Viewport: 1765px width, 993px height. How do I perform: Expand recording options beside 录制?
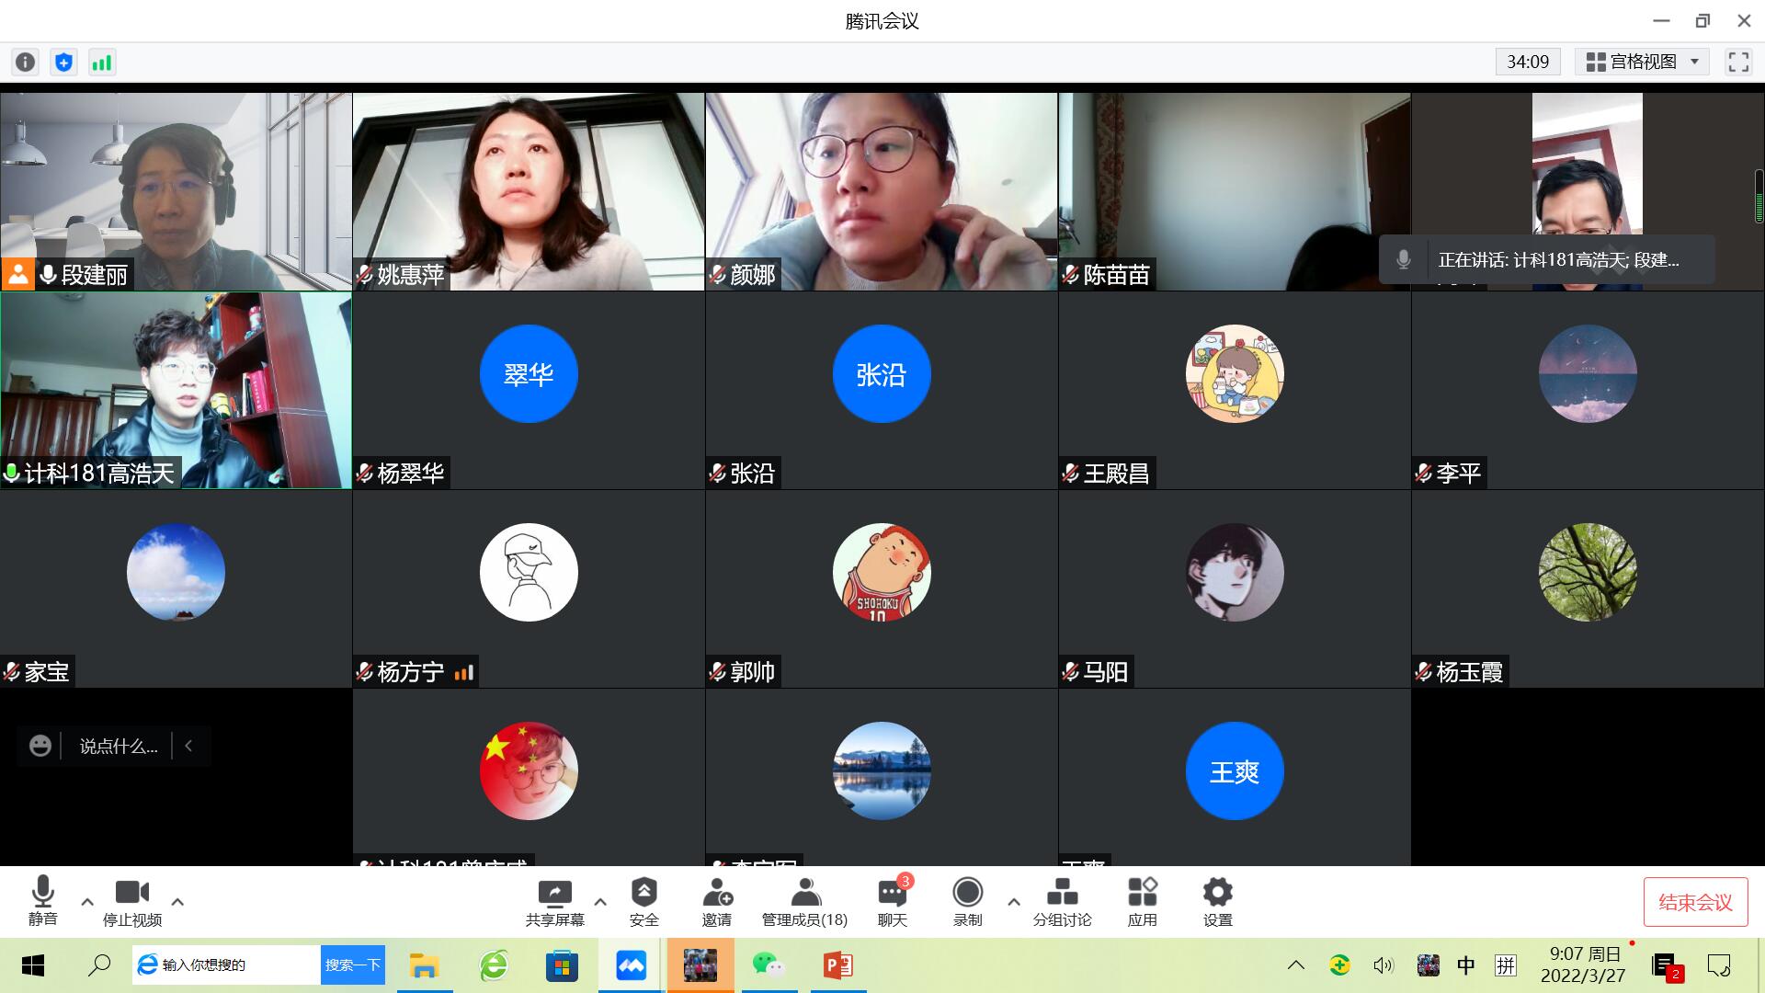tap(1014, 902)
